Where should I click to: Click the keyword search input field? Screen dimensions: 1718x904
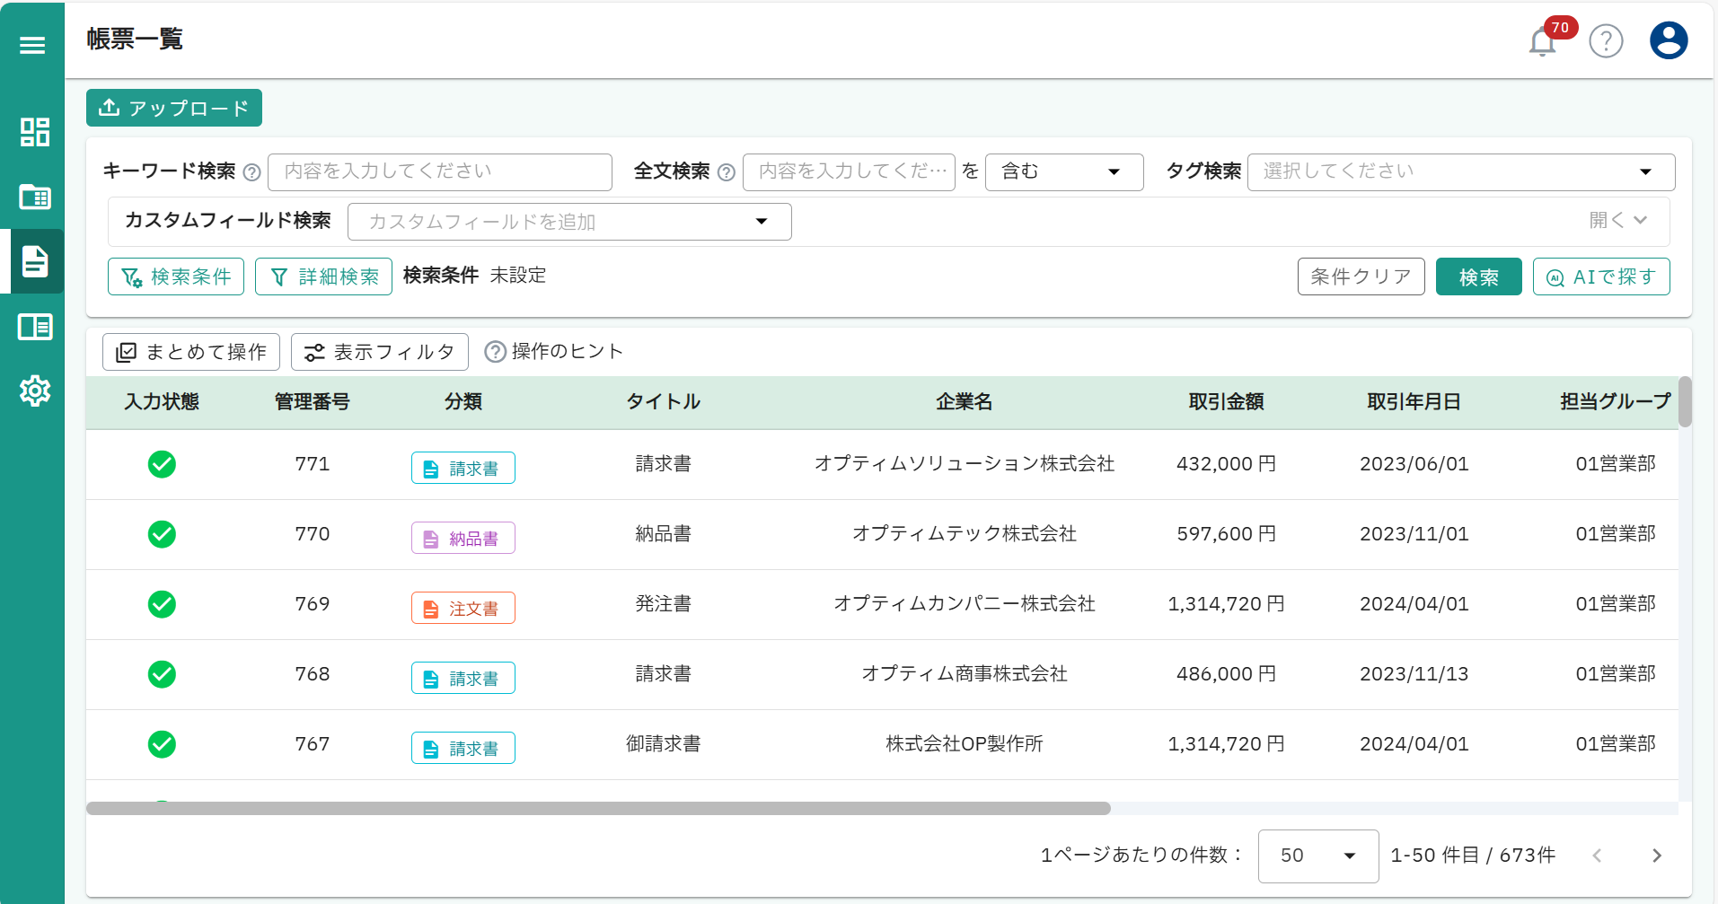tap(439, 171)
